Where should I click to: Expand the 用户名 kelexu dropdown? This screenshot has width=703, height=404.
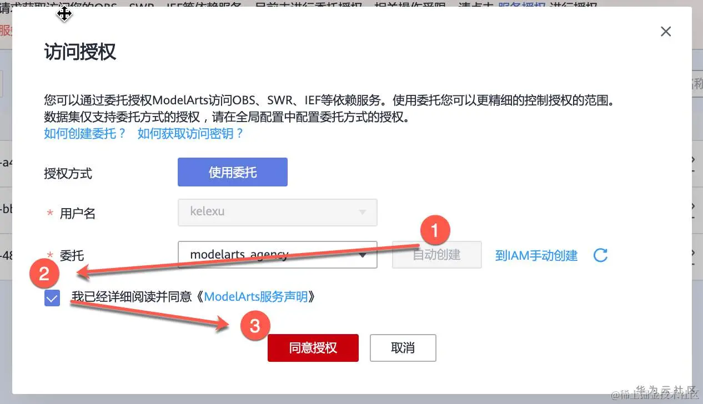[x=277, y=212]
